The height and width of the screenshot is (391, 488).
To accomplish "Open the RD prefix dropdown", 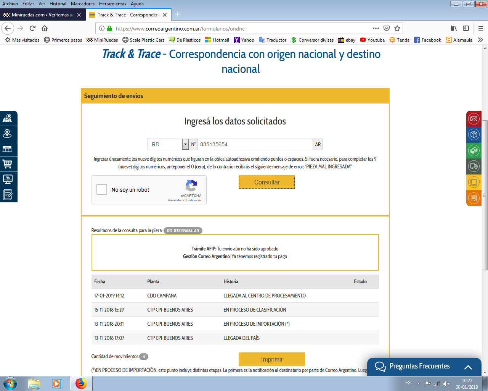I will tap(185, 144).
